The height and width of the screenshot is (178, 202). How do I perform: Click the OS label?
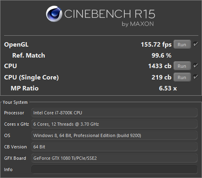[7, 135]
